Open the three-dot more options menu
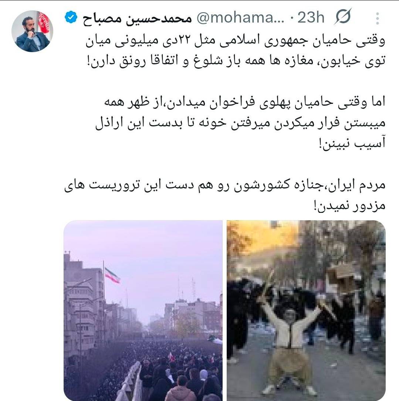Image resolution: width=399 pixels, height=401 pixels. coord(378,18)
